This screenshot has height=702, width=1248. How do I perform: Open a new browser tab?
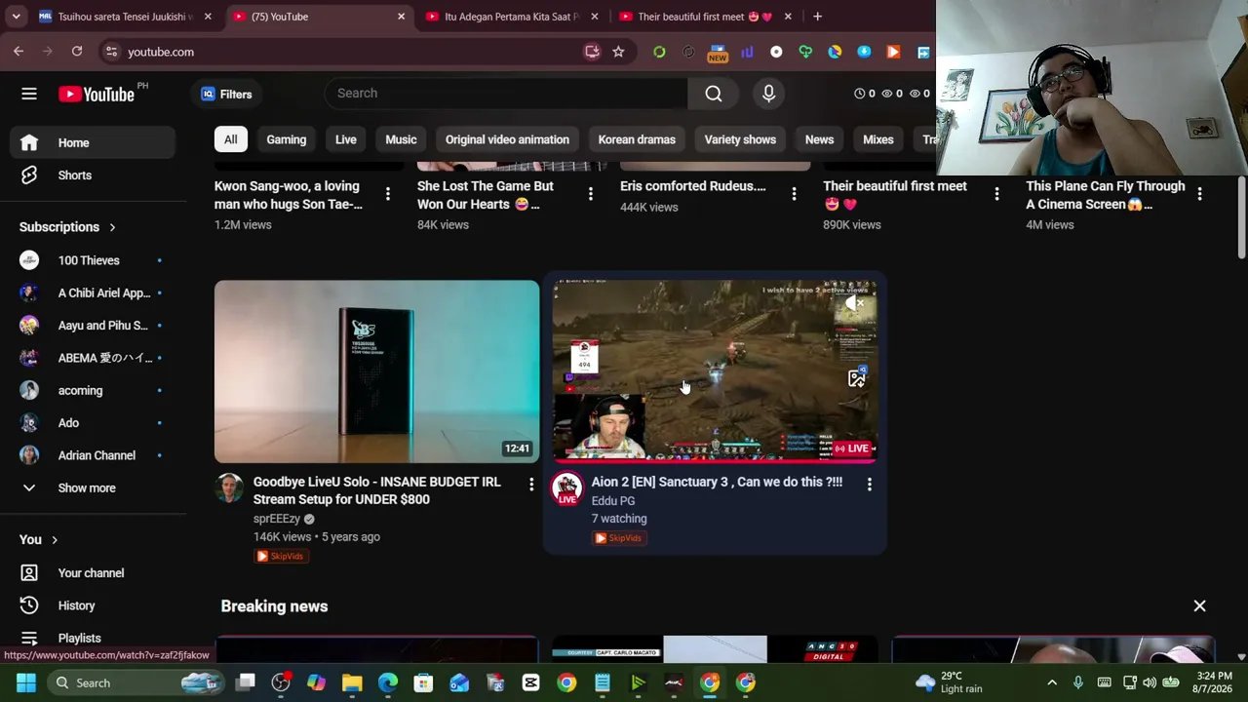click(x=817, y=17)
